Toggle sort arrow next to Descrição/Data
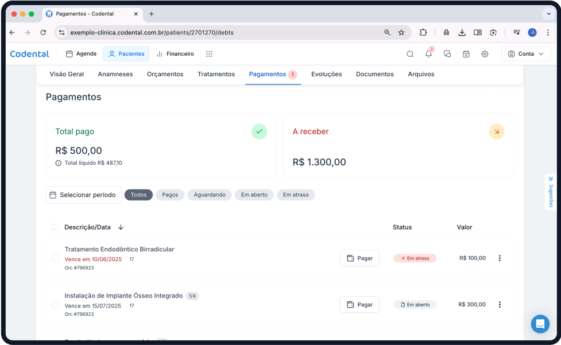 121,227
